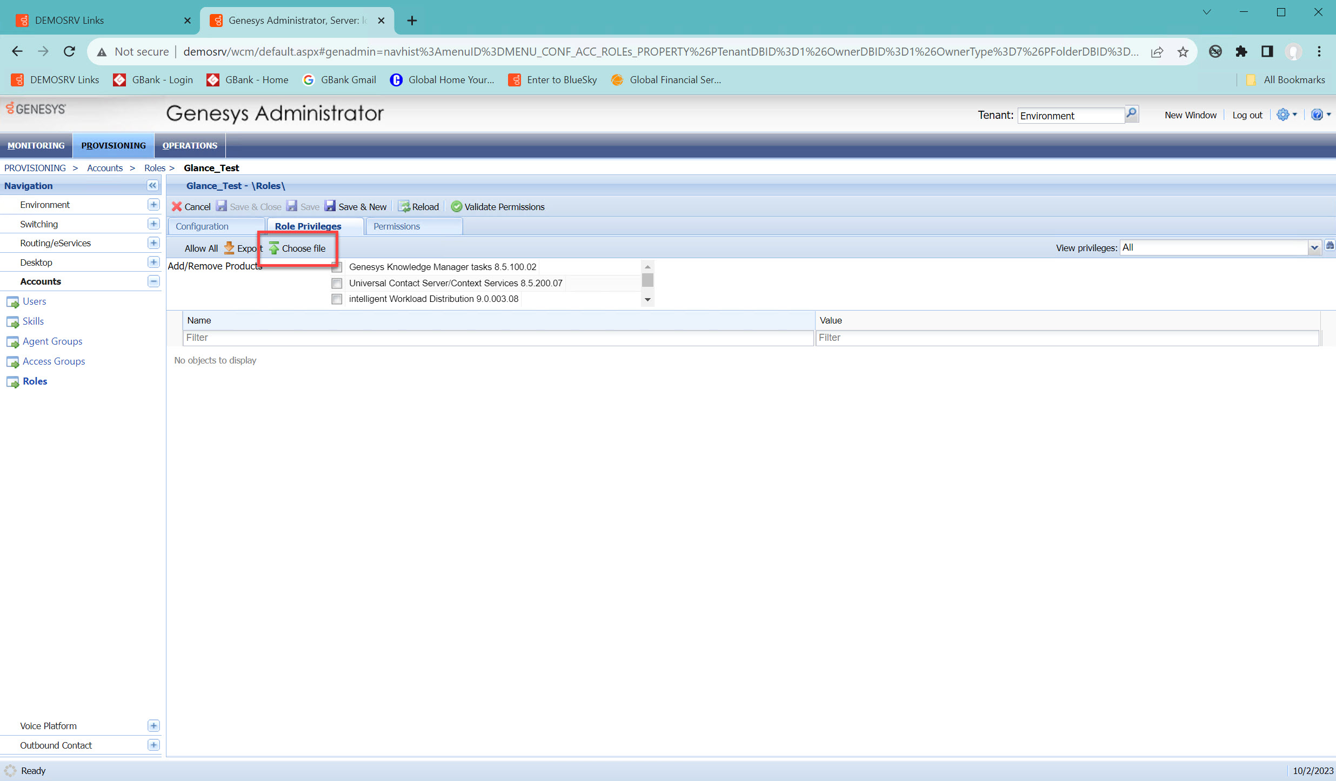
Task: Click the Agent Groups navigation icon
Action: pos(12,341)
